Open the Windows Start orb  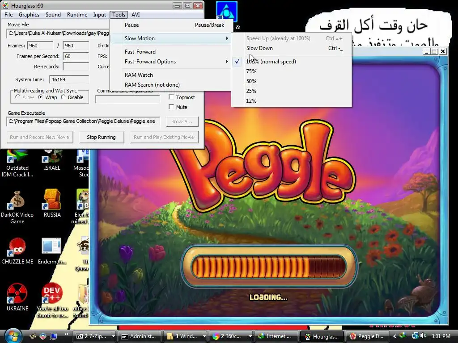pyautogui.click(x=13, y=336)
